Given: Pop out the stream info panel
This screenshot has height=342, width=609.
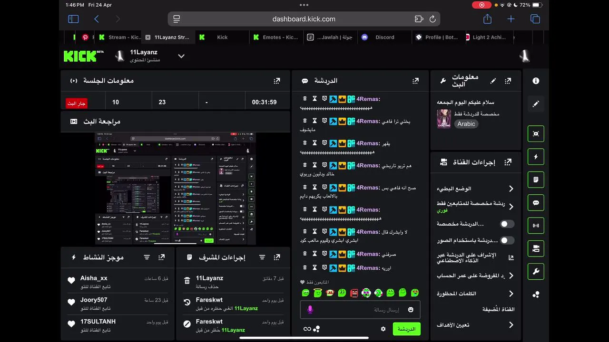Looking at the screenshot, I should pos(508,81).
